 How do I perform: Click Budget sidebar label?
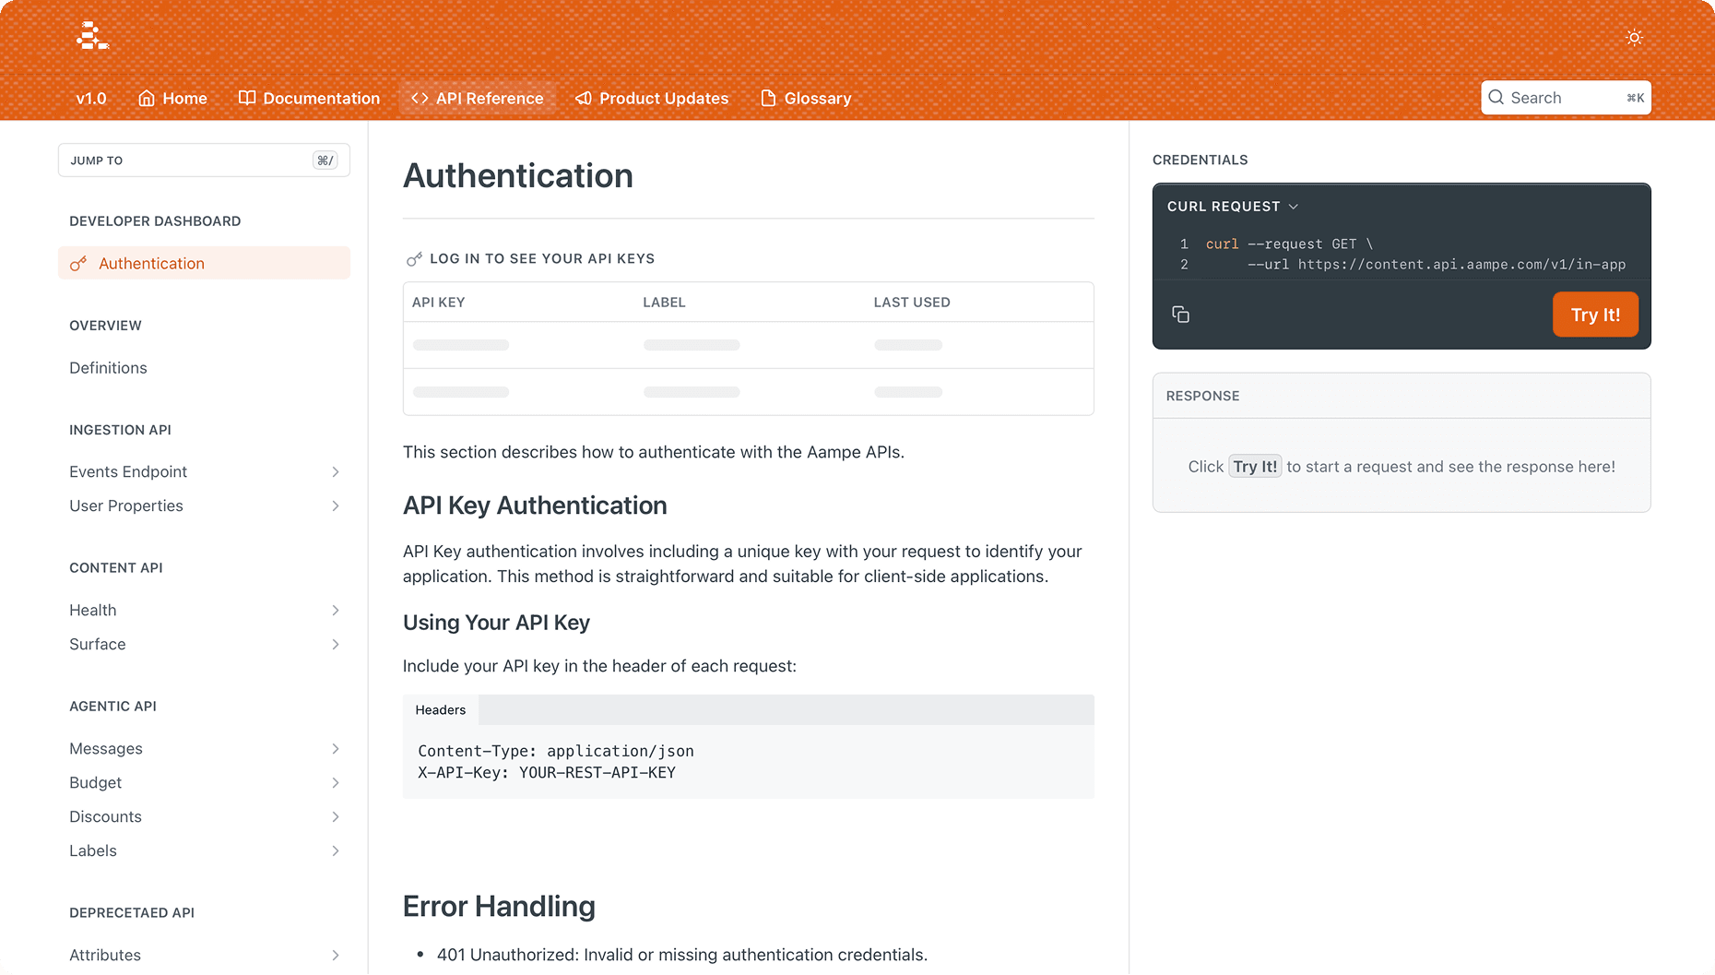95,783
